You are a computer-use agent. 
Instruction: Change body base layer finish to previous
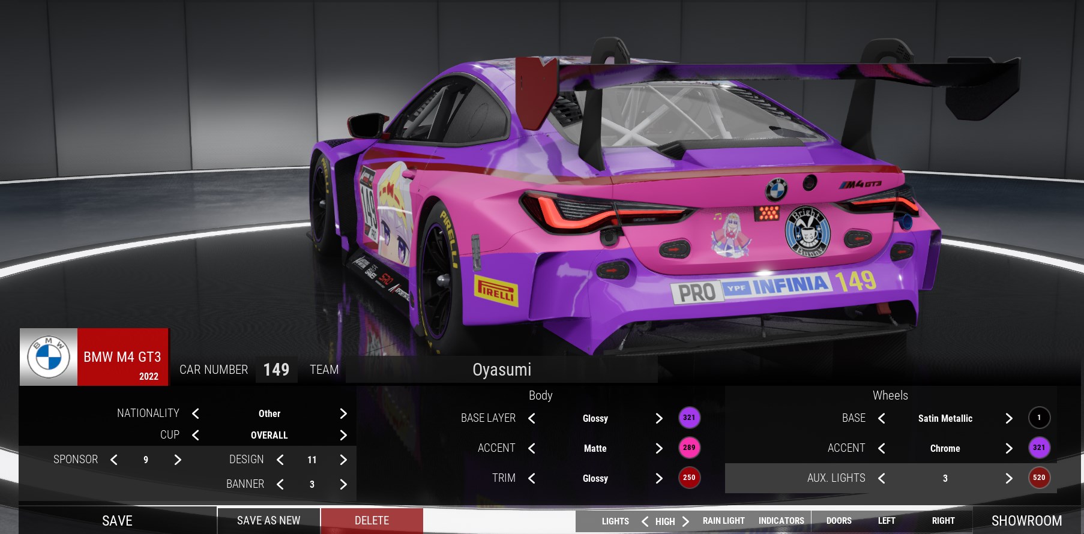pyautogui.click(x=532, y=418)
